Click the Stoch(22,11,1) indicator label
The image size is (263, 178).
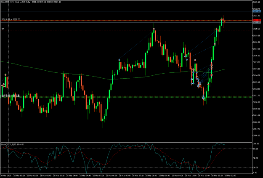[13, 144]
